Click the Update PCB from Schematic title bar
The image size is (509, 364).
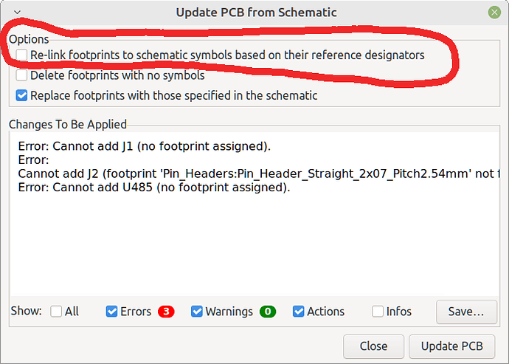[256, 13]
